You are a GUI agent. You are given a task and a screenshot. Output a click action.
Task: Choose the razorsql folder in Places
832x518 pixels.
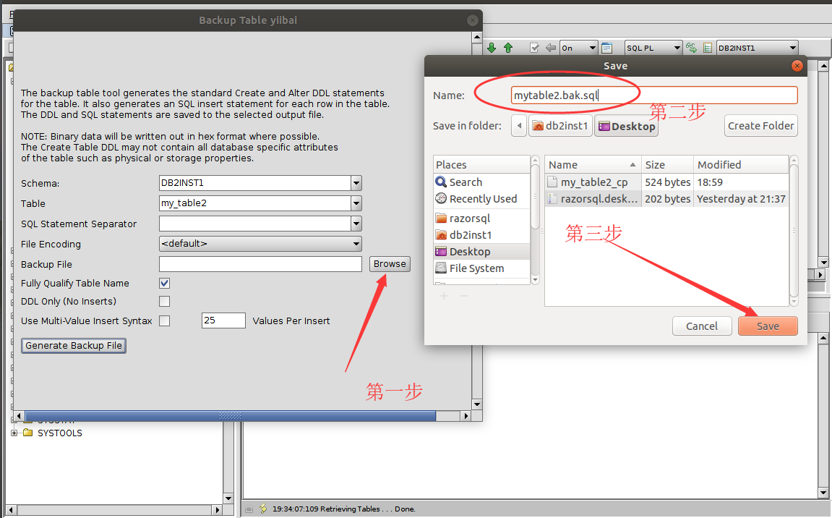click(x=469, y=218)
